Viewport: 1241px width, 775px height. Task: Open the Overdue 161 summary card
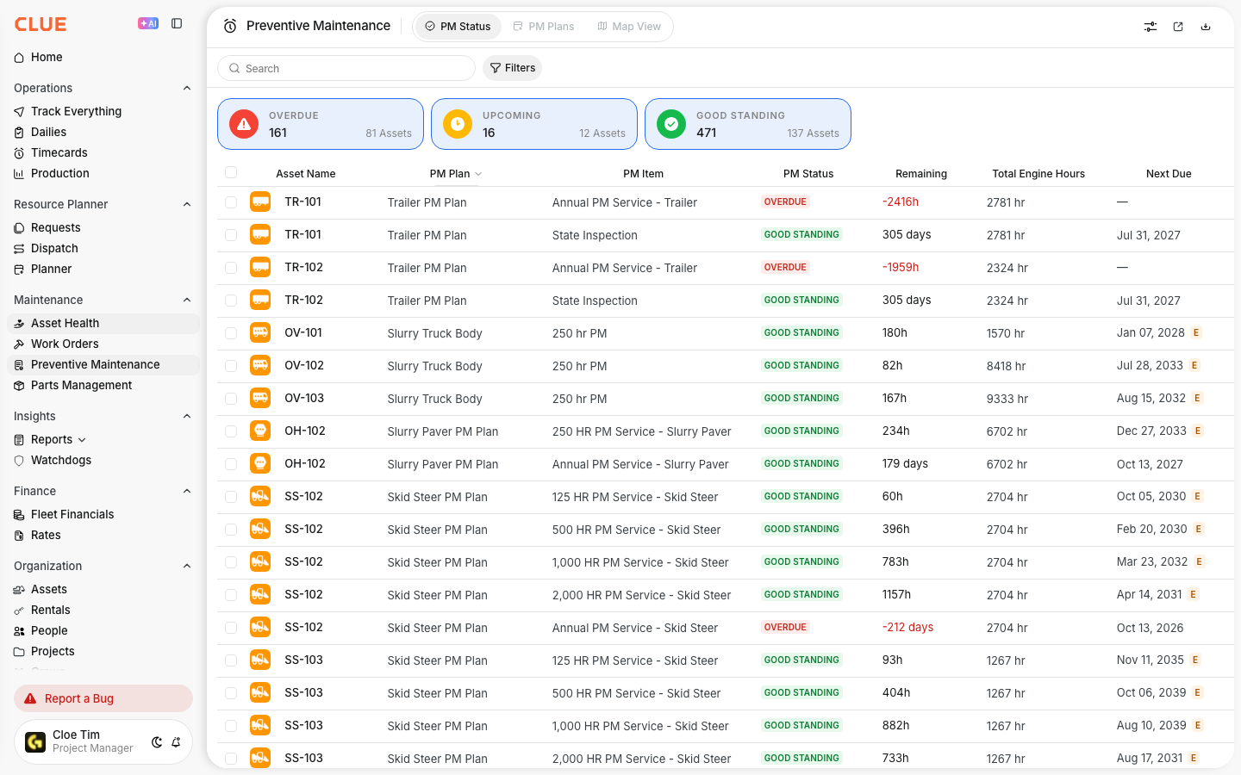(x=321, y=124)
